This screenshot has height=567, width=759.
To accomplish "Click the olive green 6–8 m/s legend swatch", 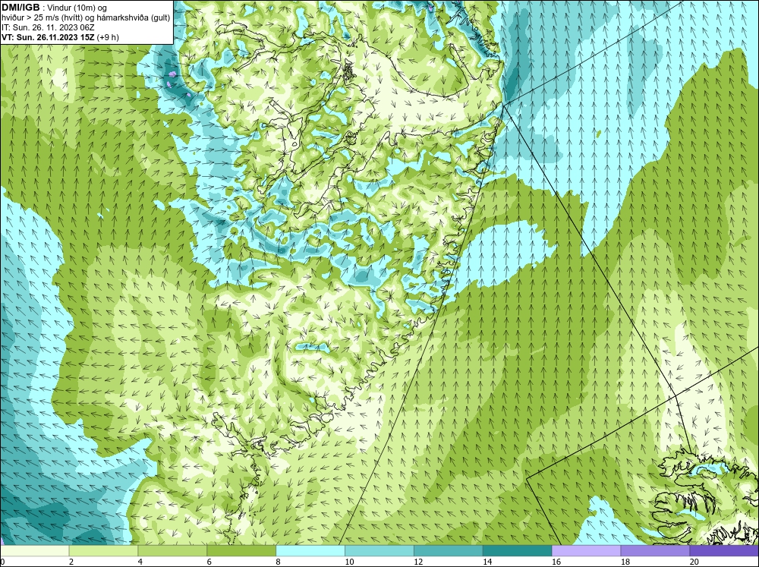I will coord(241,551).
